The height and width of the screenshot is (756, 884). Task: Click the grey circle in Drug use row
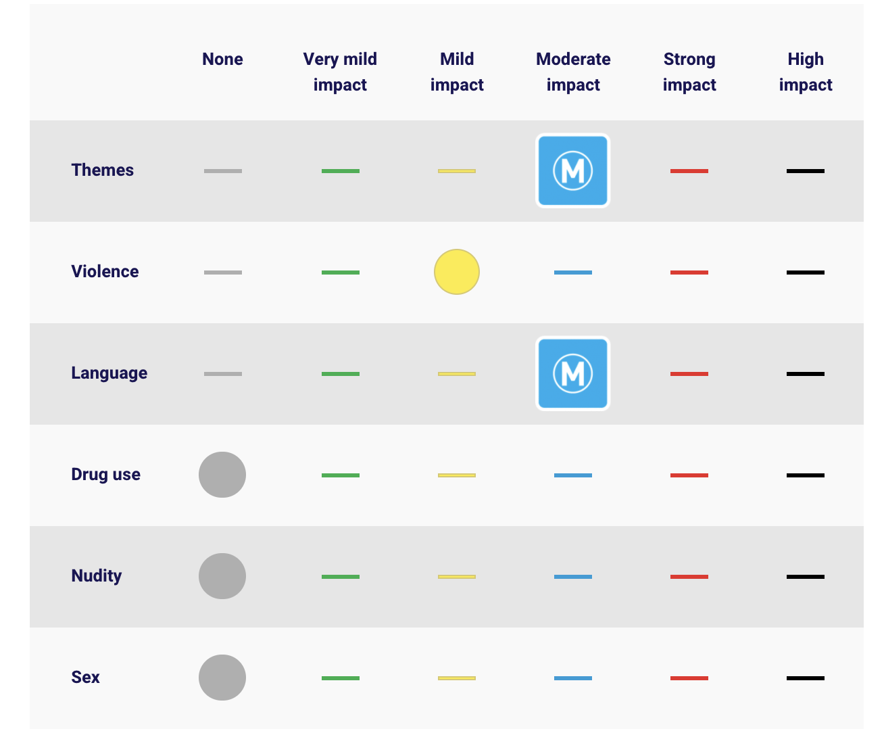click(222, 475)
